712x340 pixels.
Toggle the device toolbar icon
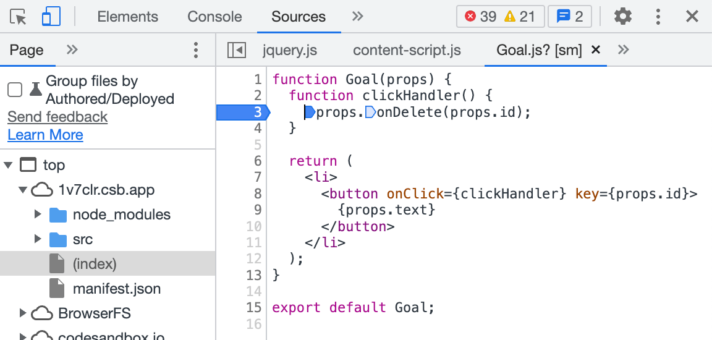tap(51, 17)
